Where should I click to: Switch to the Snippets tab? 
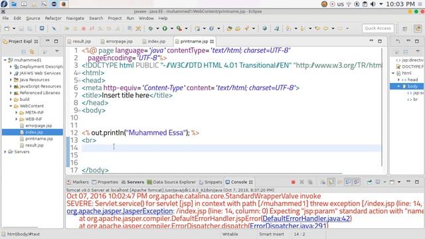click(211, 182)
